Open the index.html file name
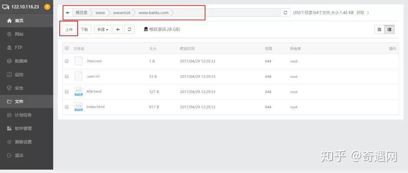Viewport: 408px width, 173px height. [95, 107]
